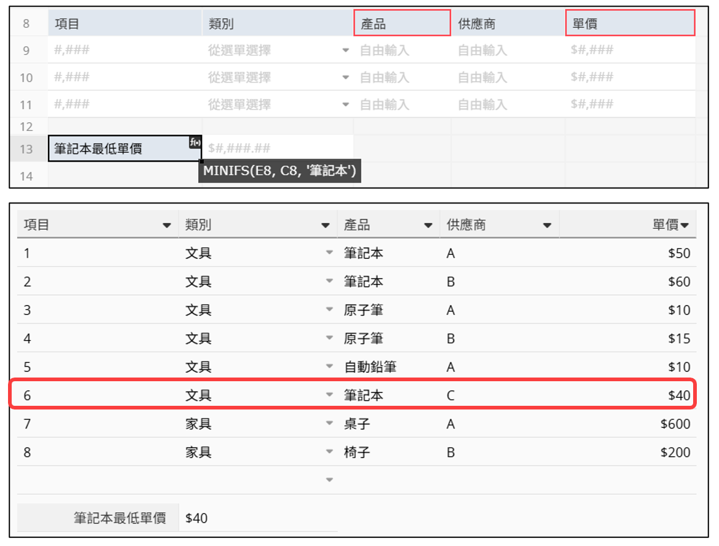Click the 單價 column sort arrow
The width and height of the screenshot is (719, 546).
(x=684, y=226)
